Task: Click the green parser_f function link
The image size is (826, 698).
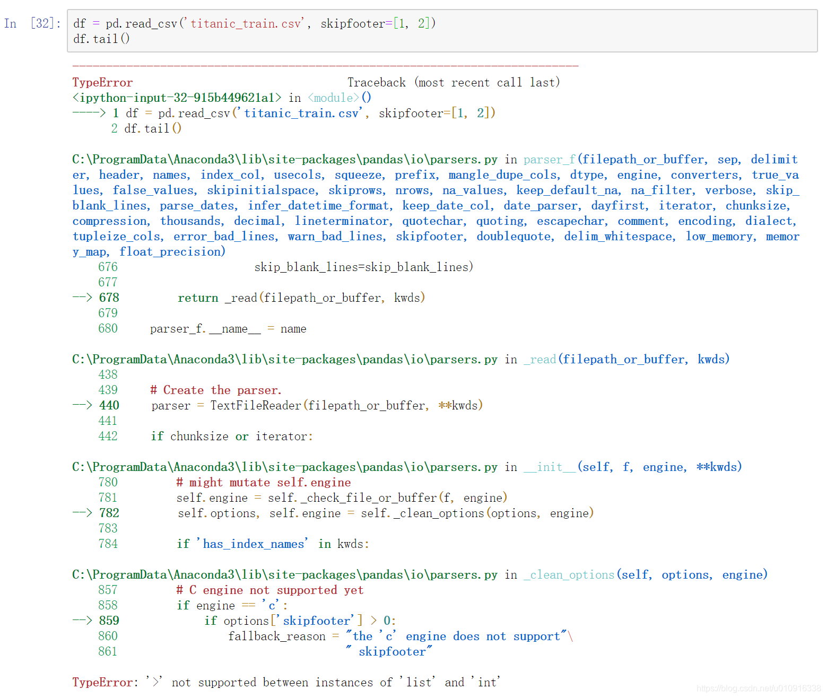Action: click(x=549, y=159)
